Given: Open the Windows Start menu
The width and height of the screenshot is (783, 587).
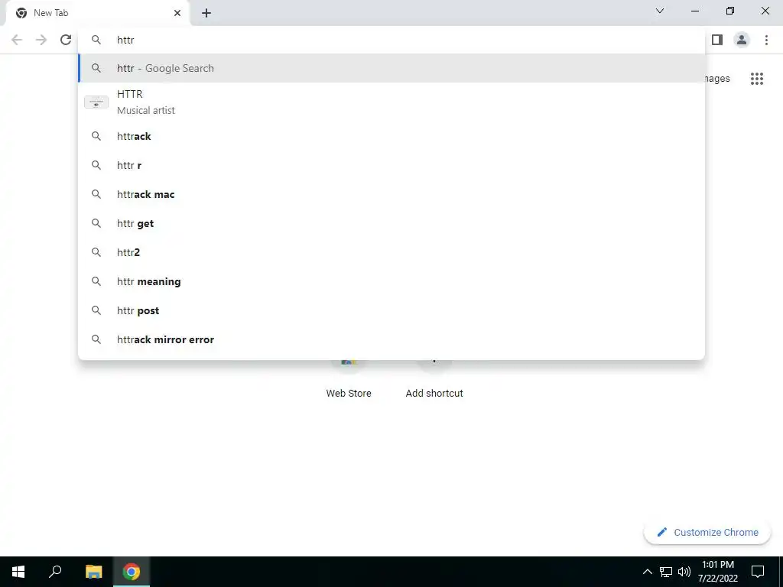Looking at the screenshot, I should tap(18, 572).
